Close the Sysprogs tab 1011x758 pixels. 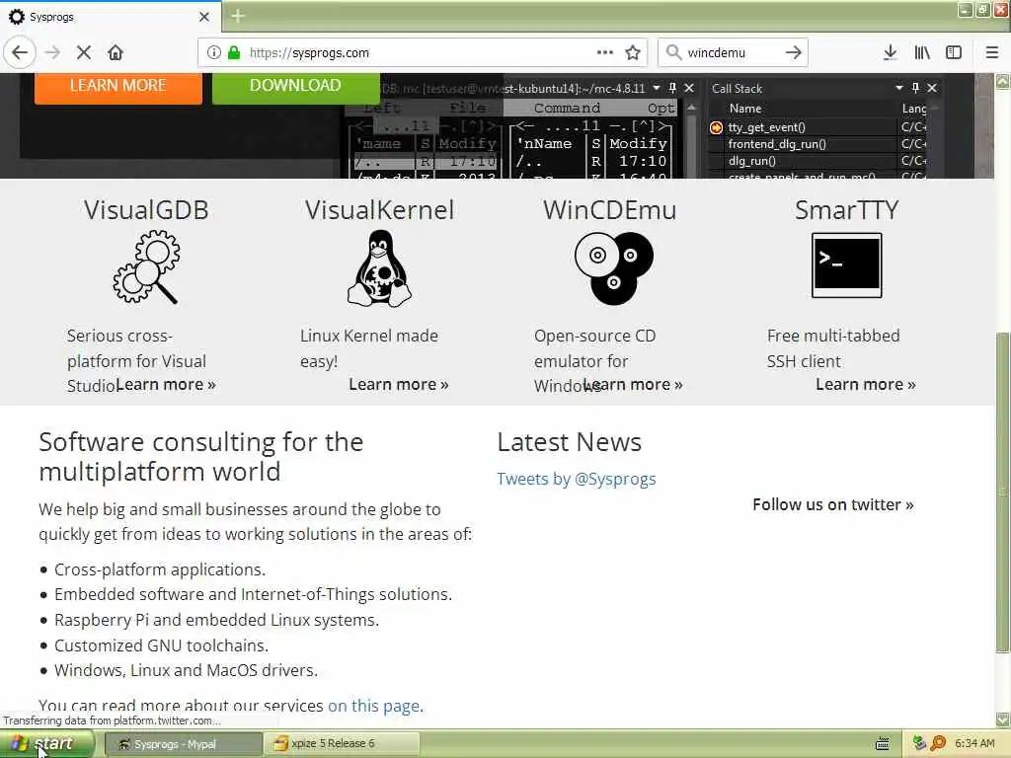point(204,17)
